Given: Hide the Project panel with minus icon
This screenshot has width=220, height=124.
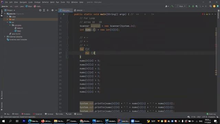Looking at the screenshot, I should pos(56,10).
